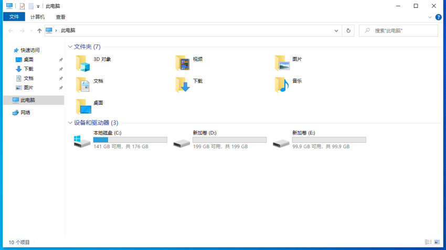
Task: Click the Forward navigation arrow
Action: pyautogui.click(x=22, y=31)
